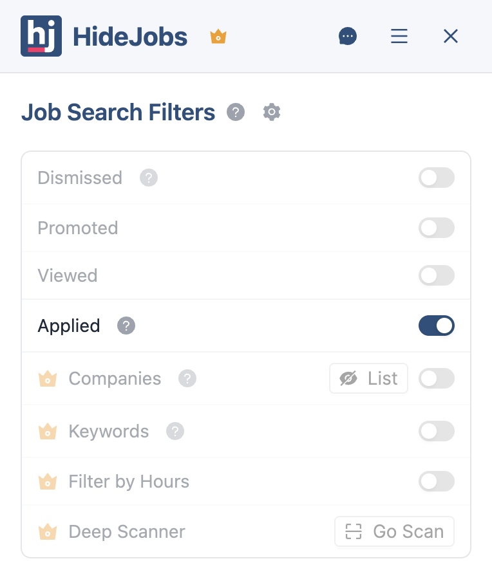Click the crown icon next to Keywords
492x579 pixels.
48,431
